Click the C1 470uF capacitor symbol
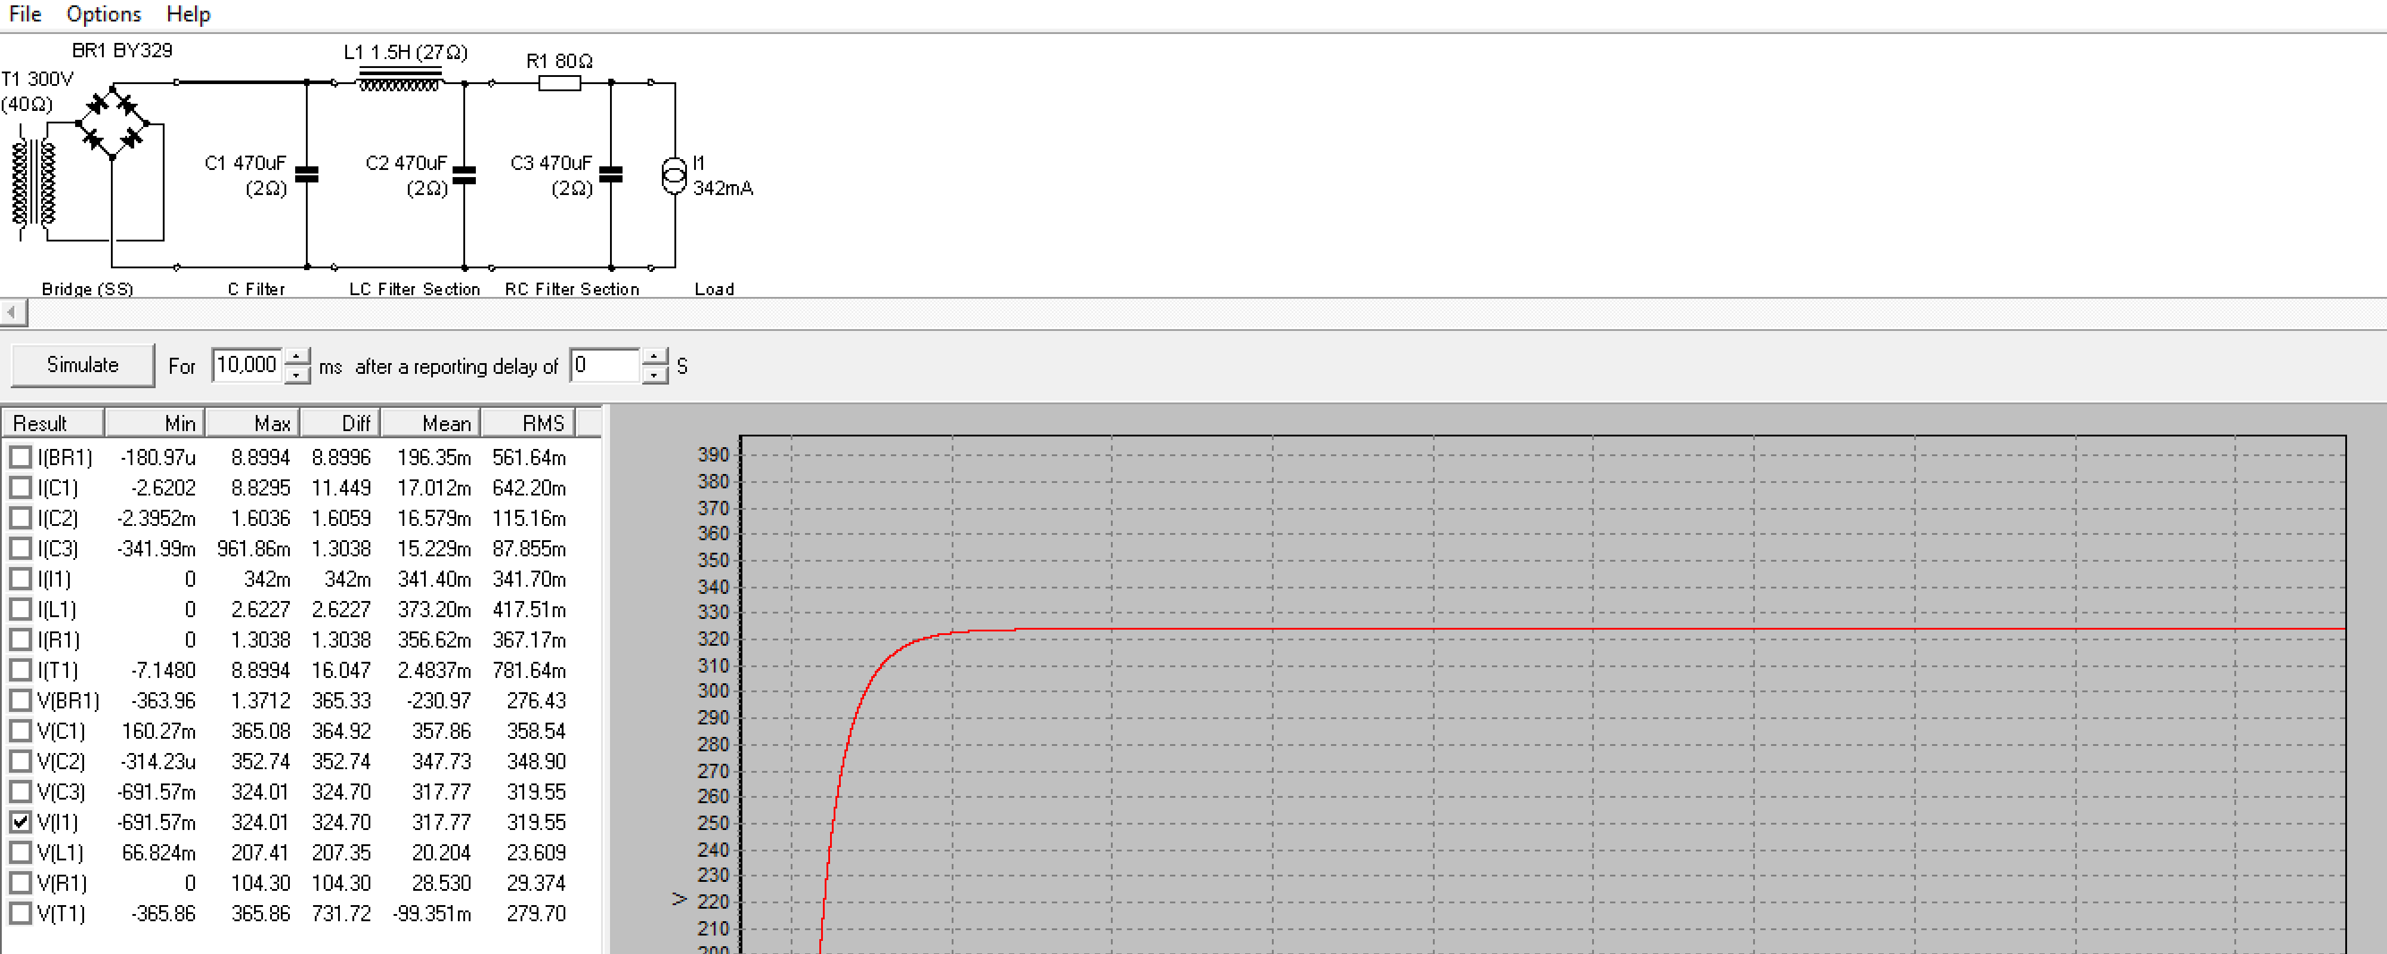 tap(306, 174)
